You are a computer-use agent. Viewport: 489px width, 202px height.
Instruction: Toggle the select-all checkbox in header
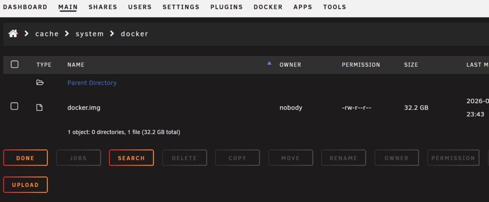click(x=14, y=64)
